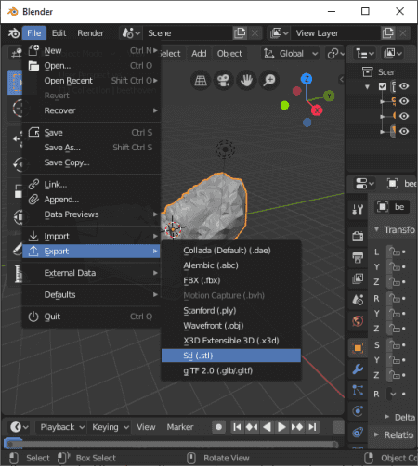
Task: Click new scene copy icon
Action: tap(240, 33)
